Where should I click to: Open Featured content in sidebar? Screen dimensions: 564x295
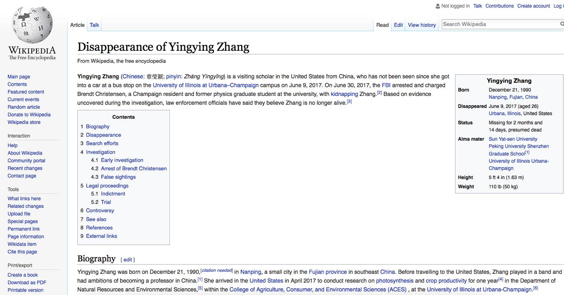[26, 92]
